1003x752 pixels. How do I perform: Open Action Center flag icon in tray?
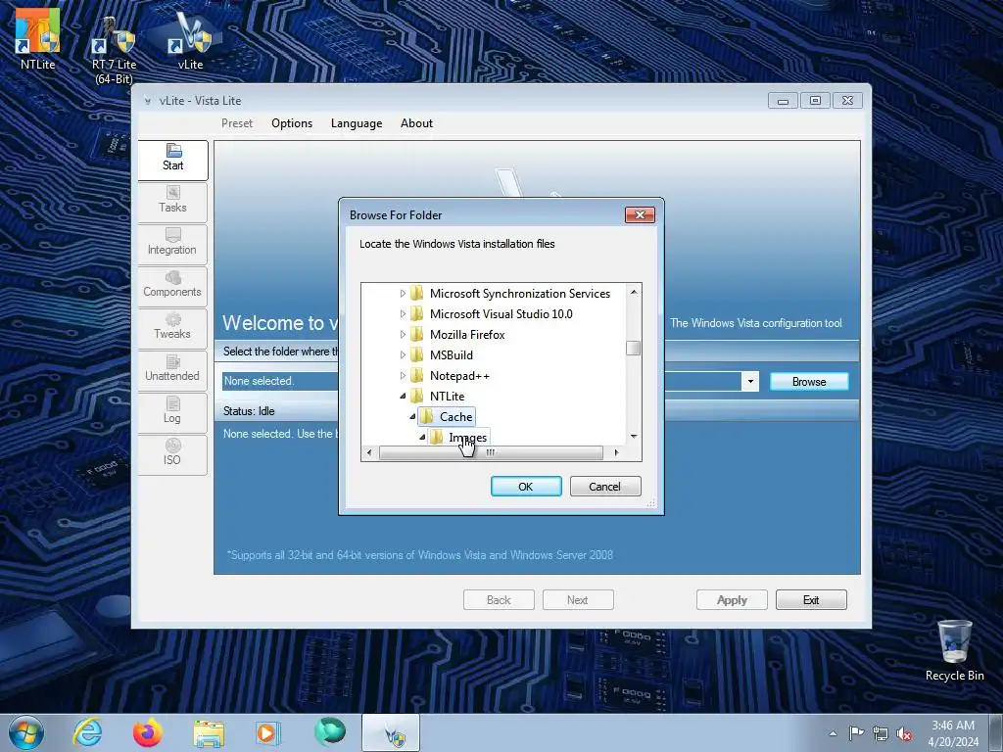click(856, 733)
